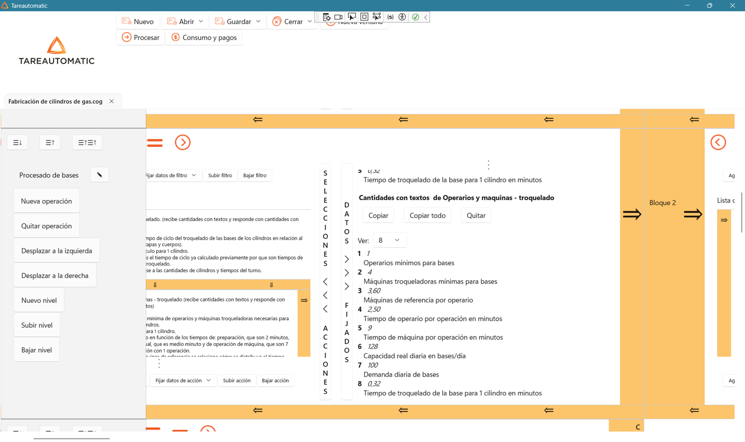
Task: Add a Nueva operación
Action: (47, 201)
